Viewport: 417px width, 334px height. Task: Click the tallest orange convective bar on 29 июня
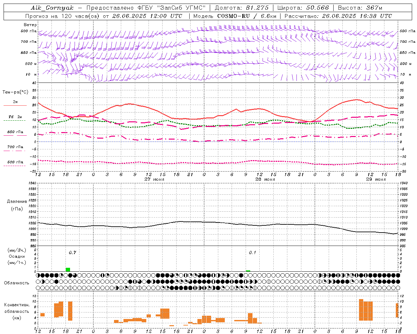coord(361,310)
